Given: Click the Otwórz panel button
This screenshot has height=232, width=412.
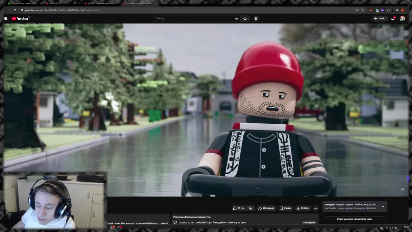Looking at the screenshot, I should click(309, 222).
